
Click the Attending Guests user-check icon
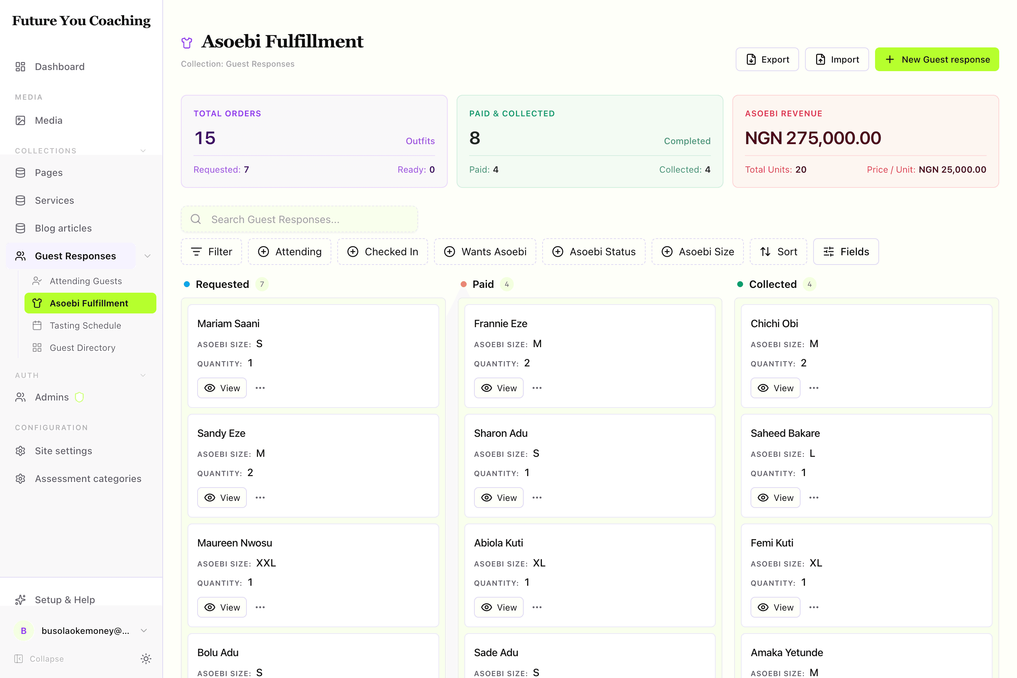37,281
